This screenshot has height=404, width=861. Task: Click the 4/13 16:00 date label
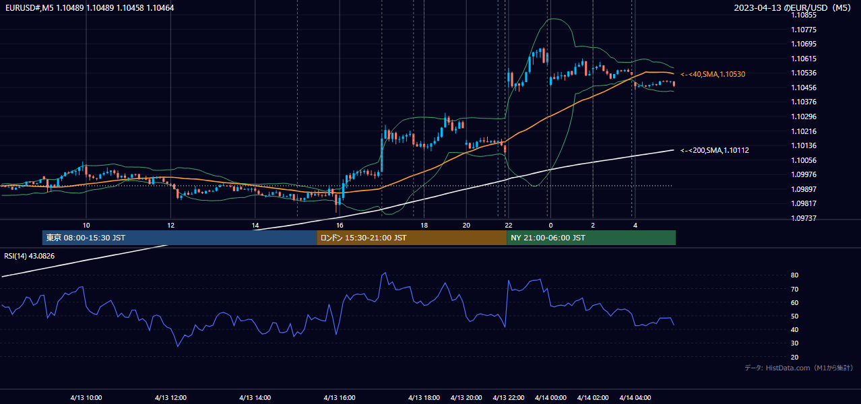pos(340,398)
